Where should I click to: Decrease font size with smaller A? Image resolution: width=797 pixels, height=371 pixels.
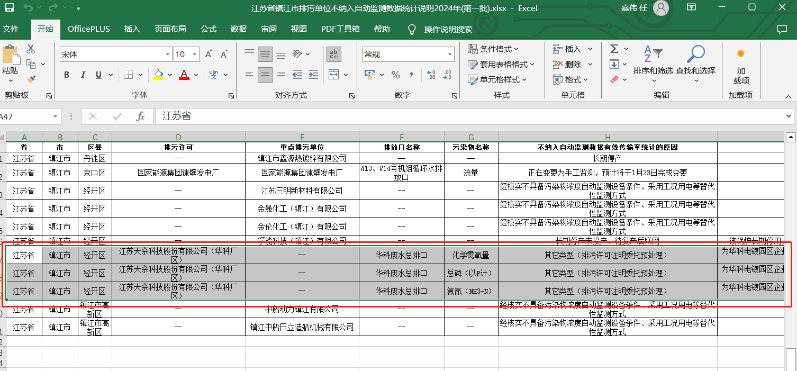point(224,54)
